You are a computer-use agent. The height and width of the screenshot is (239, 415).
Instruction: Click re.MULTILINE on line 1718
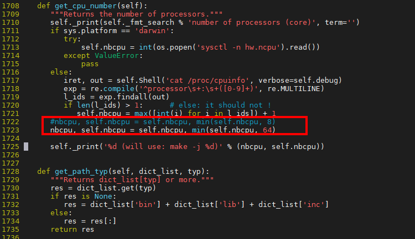293,88
